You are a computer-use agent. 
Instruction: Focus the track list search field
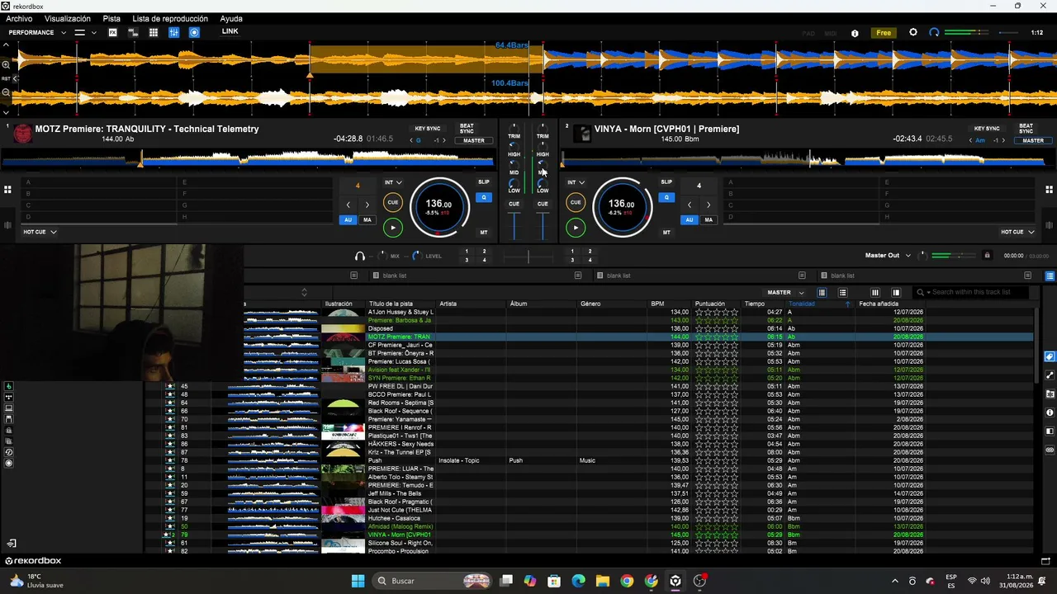tap(979, 292)
